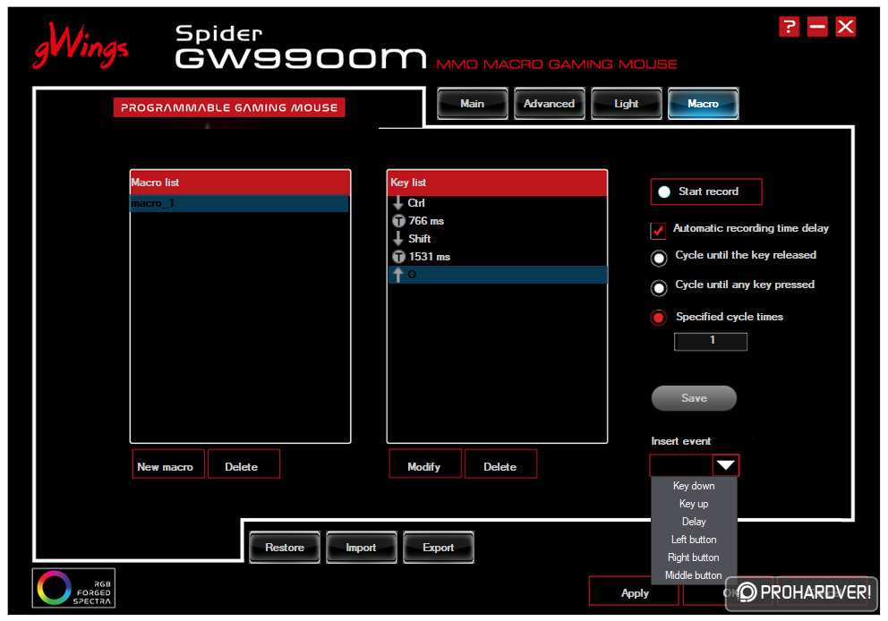The width and height of the screenshot is (888, 621).
Task: Select Cycle until any key pressed
Action: click(659, 287)
